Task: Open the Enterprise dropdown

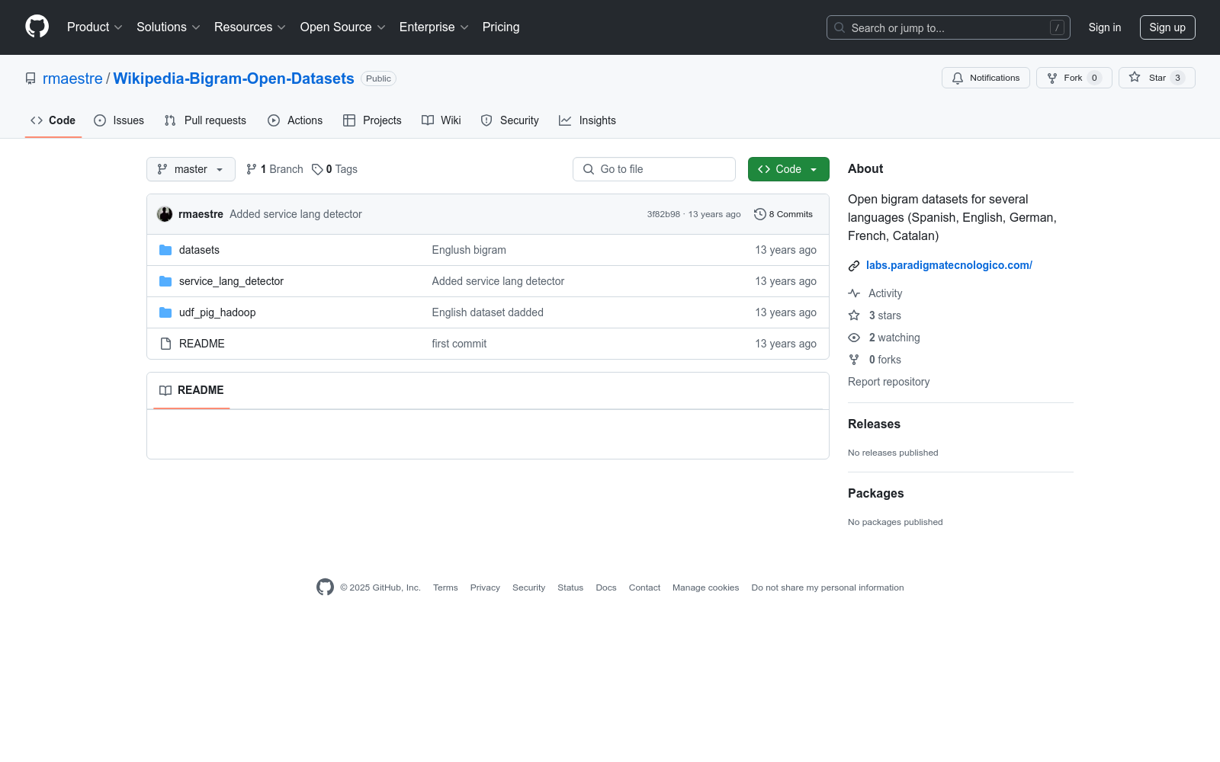Action: tap(434, 27)
